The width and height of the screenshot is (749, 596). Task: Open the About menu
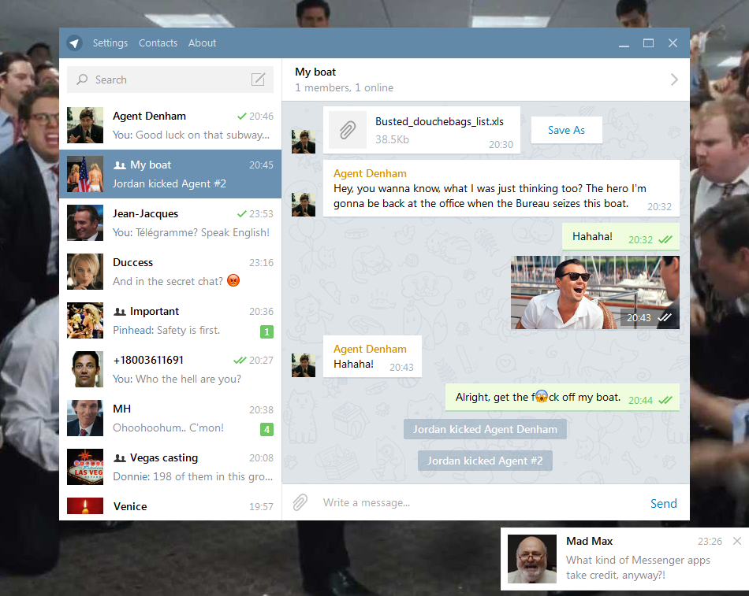coord(202,43)
